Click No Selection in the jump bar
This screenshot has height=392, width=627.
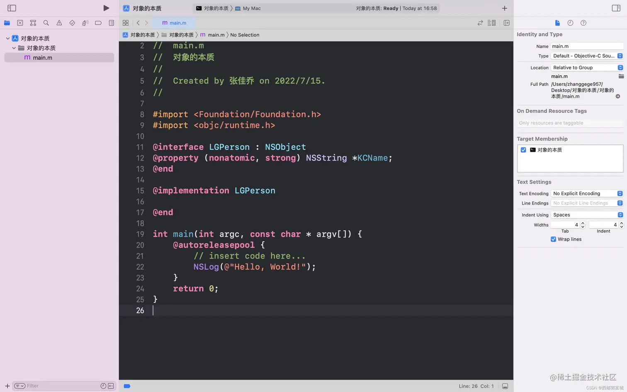coord(245,35)
